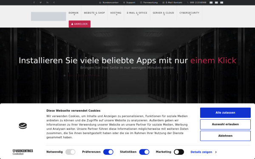Click the phone number 089 21556988
255x159 pixels.
[x=197, y=3]
